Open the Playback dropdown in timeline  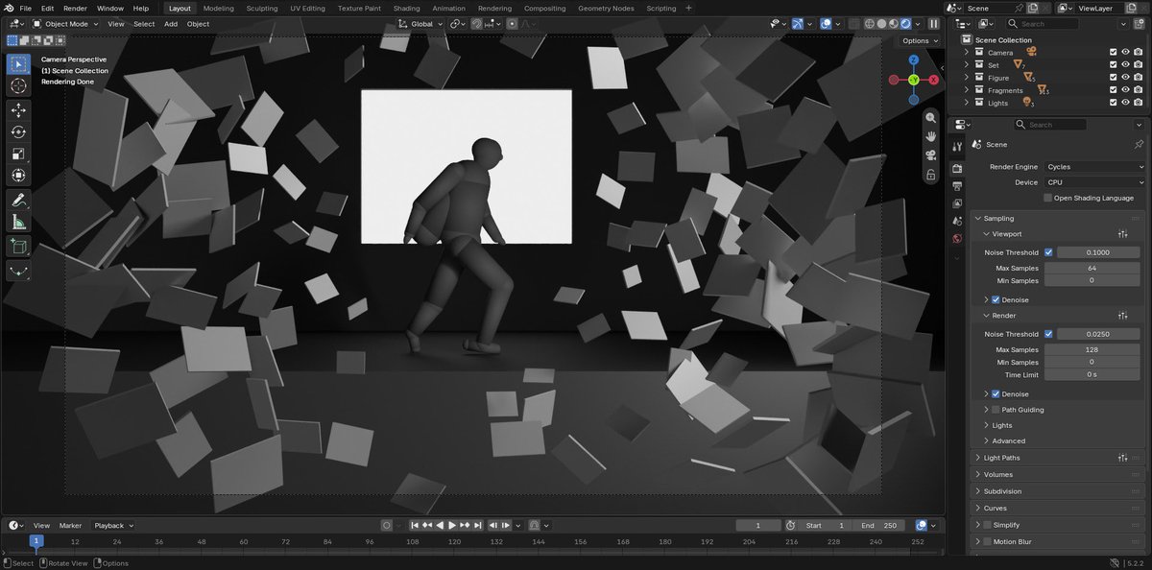click(113, 525)
